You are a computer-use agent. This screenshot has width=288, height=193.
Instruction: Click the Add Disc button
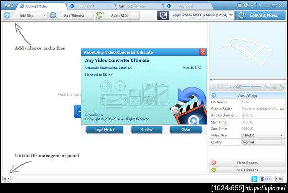25,15
